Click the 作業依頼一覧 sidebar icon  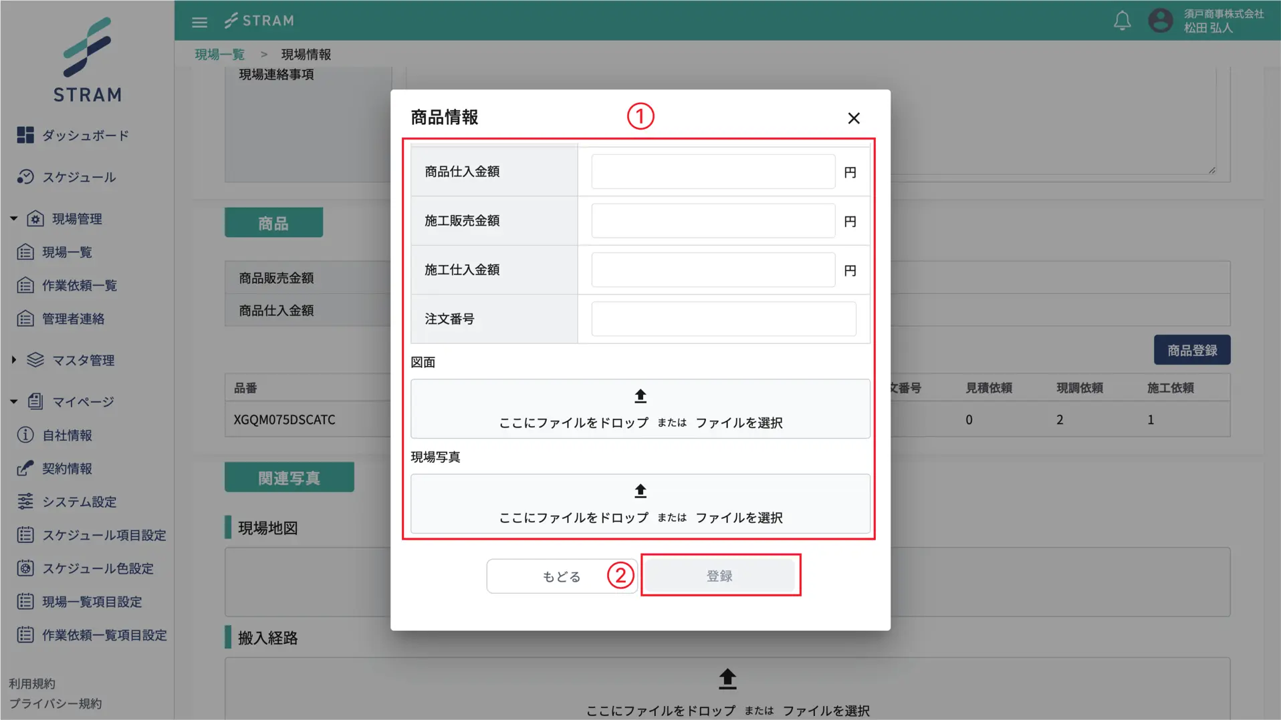[x=25, y=285]
